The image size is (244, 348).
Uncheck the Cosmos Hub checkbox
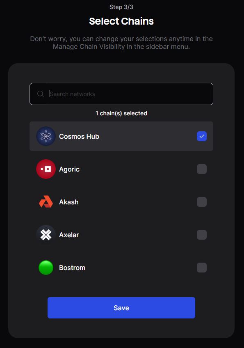(x=202, y=136)
